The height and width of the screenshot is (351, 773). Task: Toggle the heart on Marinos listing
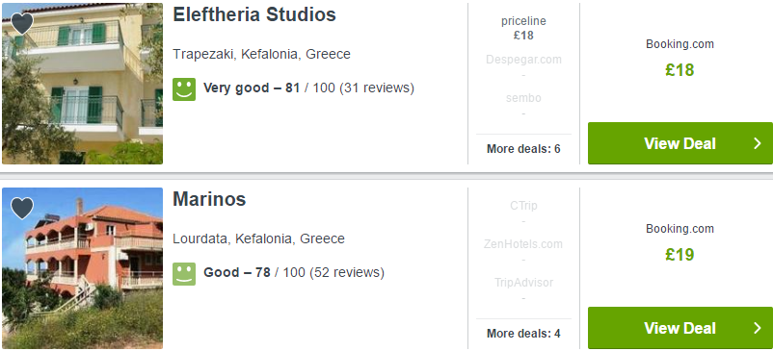(x=22, y=208)
